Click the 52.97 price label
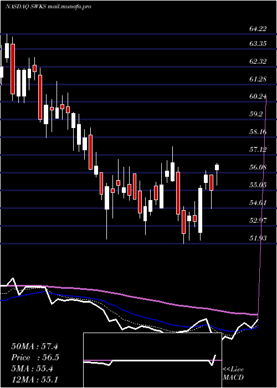Screen dimensions: 277x388 click(x=258, y=220)
